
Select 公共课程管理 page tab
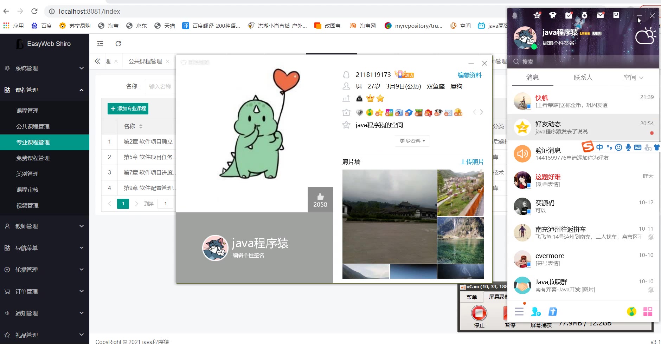point(145,61)
